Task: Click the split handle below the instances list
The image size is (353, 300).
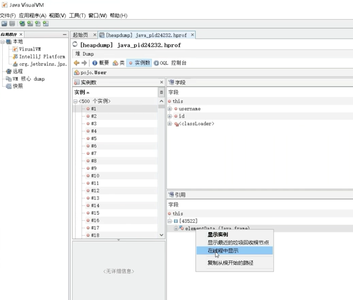Action: point(119,240)
